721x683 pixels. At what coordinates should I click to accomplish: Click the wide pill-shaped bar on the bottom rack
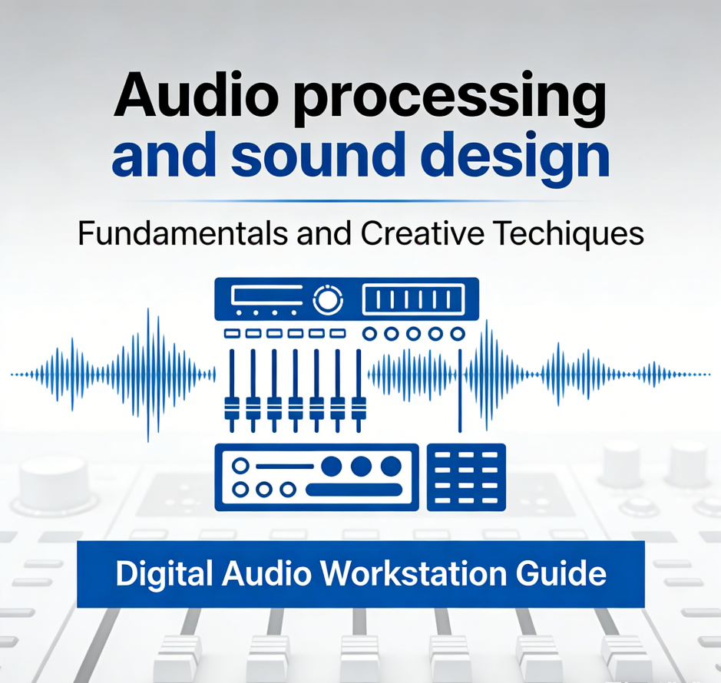[354, 490]
